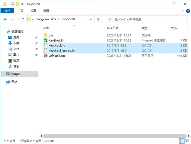This screenshot has height=144, width=191.
Task: Sort by 类型 (Type) column header
Action: [145, 28]
